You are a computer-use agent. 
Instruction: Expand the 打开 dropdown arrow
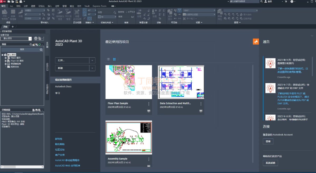pos(92,60)
